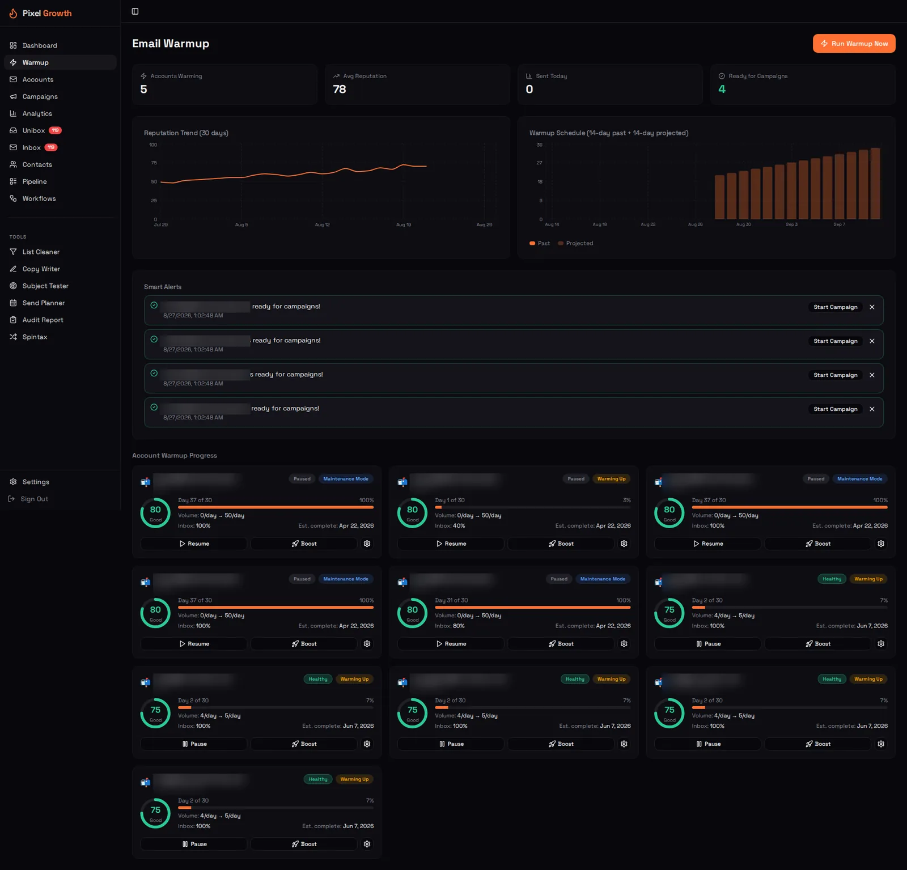
Task: Open Unibox with 119 badge
Action: [60, 130]
